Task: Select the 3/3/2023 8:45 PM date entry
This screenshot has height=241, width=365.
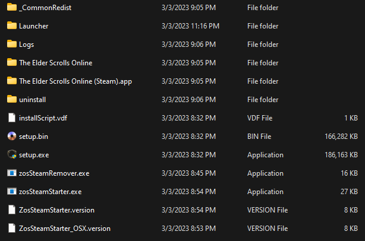Action: point(188,173)
